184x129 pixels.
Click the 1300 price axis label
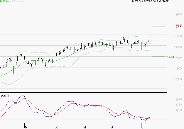coord(178,79)
